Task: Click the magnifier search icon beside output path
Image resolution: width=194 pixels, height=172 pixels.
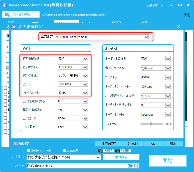Action: (x=136, y=166)
